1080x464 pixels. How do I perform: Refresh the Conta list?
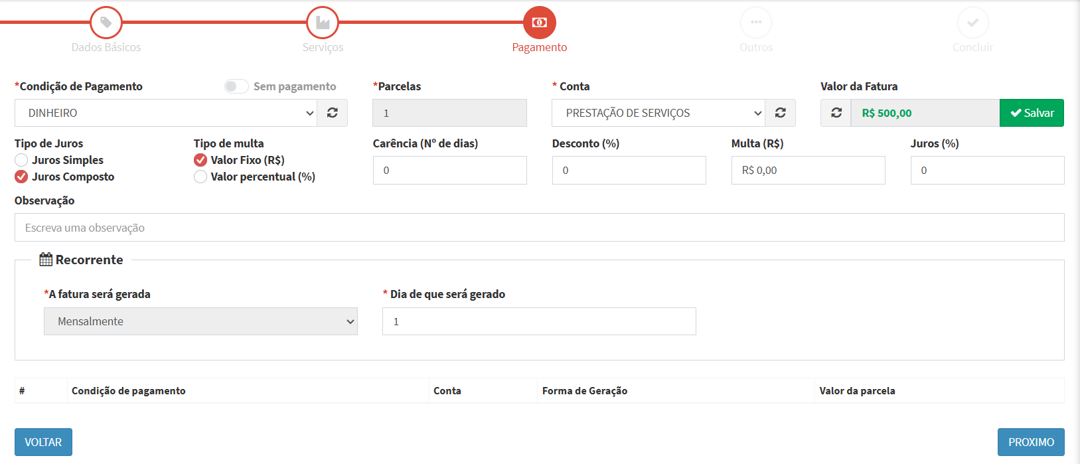tap(781, 113)
